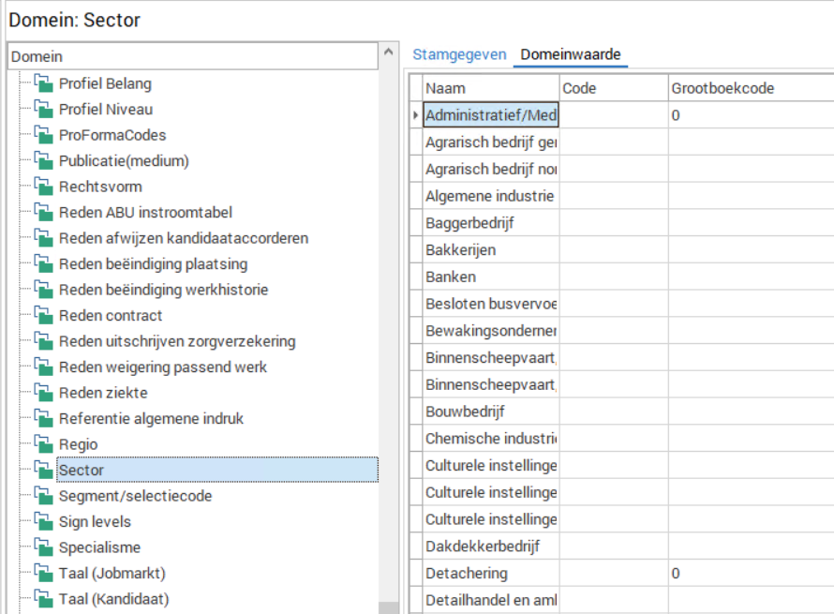This screenshot has height=614, width=834.
Task: Click the row indicator arrow for Administratief/Med
Action: tap(415, 115)
